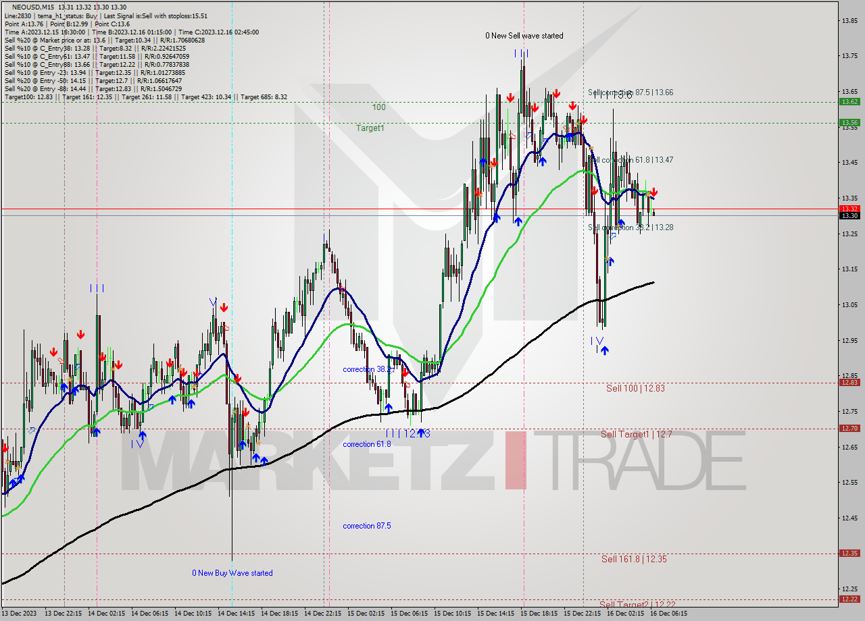Click the '13 Dec 2023' time axis label
The width and height of the screenshot is (865, 621).
coord(20,614)
